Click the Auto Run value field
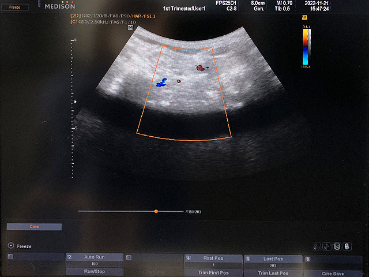The height and width of the screenshot is (277, 369). 94,264
